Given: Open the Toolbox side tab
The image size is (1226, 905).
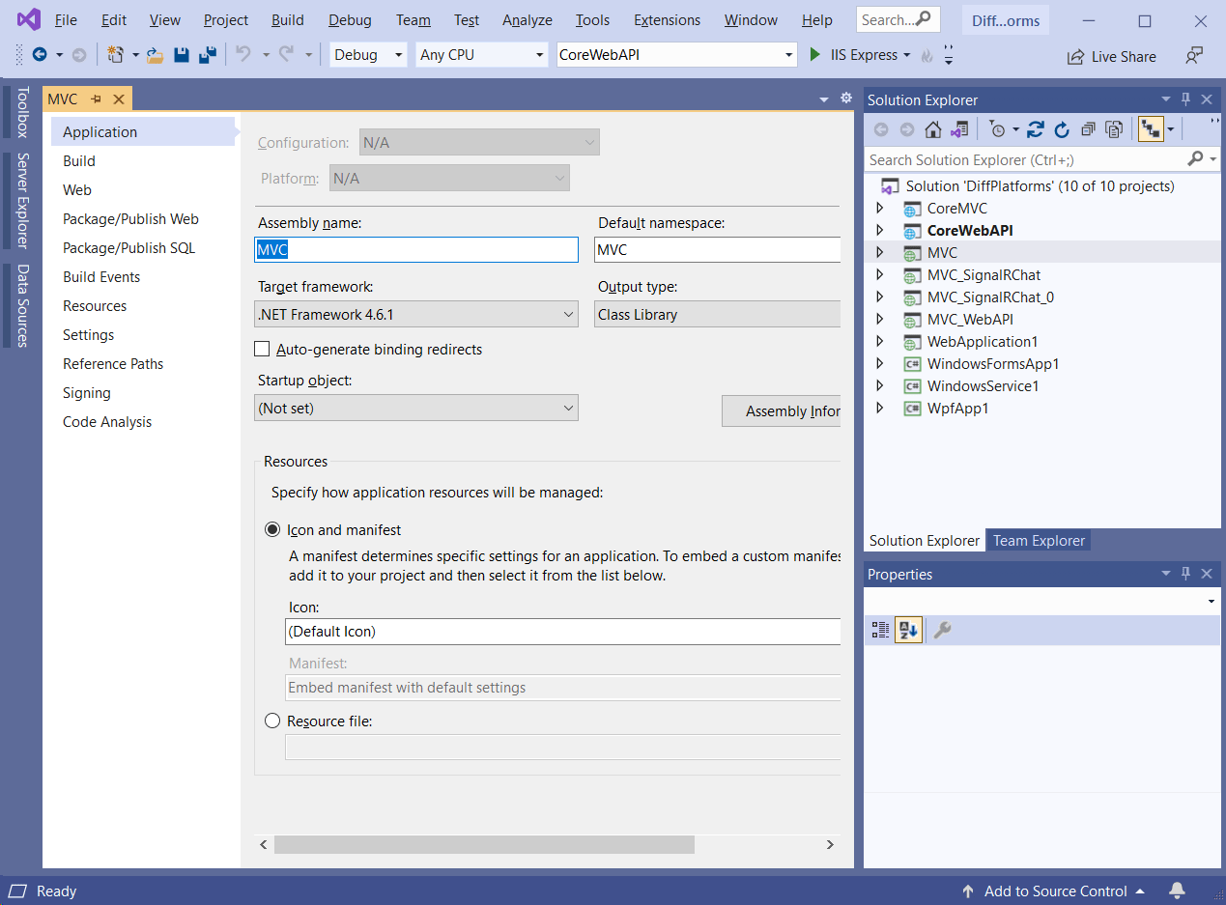Looking at the screenshot, I should click(x=21, y=112).
